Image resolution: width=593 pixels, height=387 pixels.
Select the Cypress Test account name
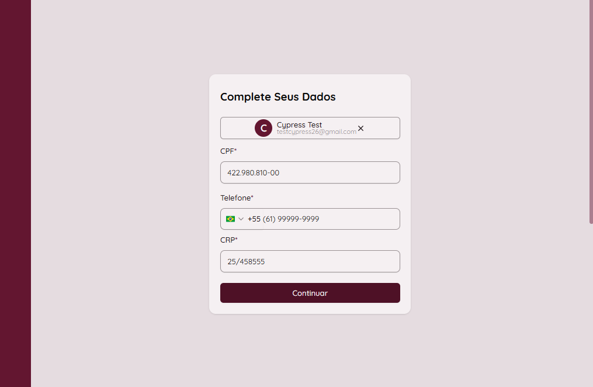click(299, 125)
